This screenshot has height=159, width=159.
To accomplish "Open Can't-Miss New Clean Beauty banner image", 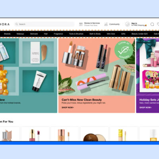I will (x=97, y=67).
